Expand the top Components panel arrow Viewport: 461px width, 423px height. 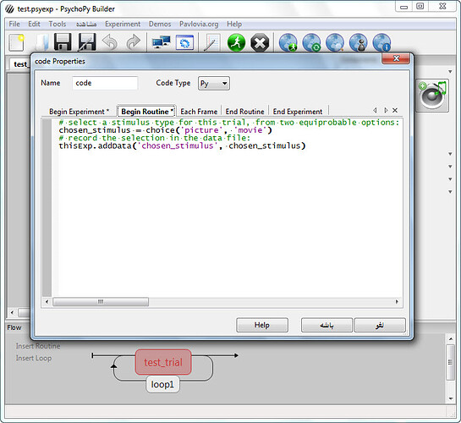pyautogui.click(x=450, y=71)
